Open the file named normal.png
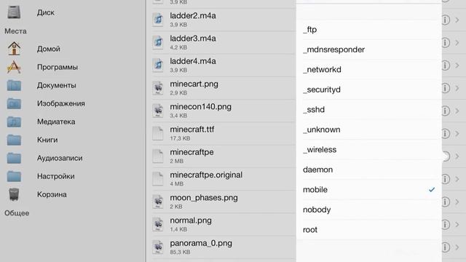Viewport: 466px width, 262px height. click(x=191, y=221)
